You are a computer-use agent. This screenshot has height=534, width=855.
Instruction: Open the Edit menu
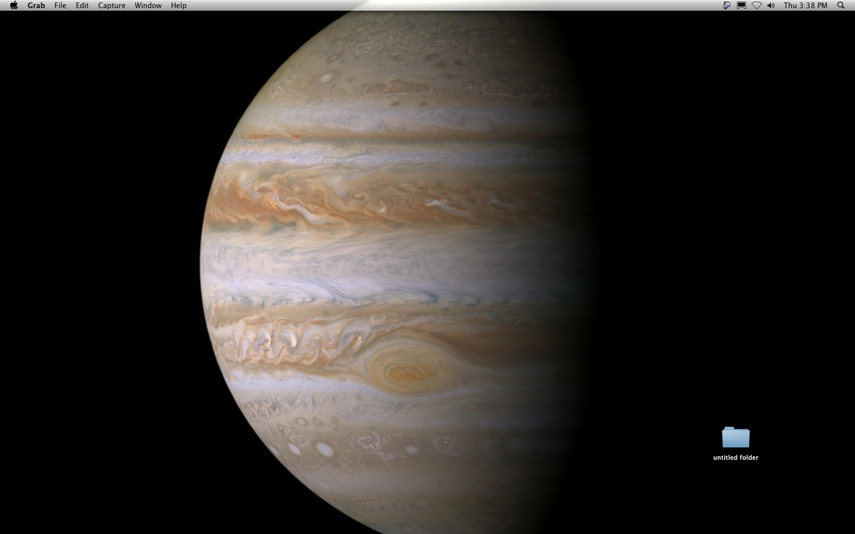pyautogui.click(x=82, y=6)
